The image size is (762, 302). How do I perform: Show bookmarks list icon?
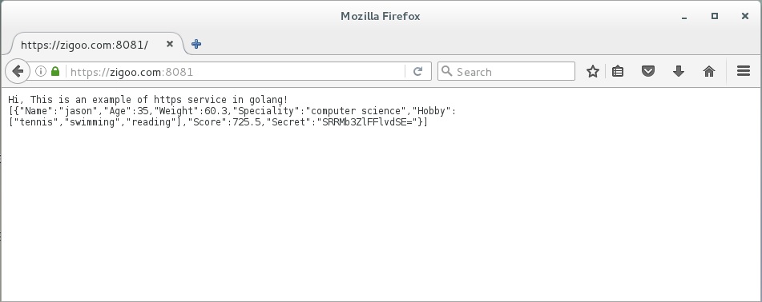618,72
